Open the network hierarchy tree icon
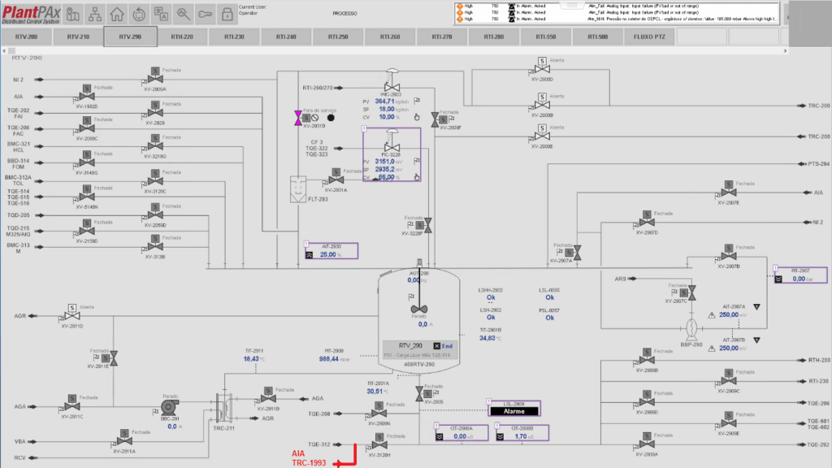The image size is (832, 468). 96,14
